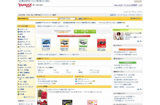Click the 自動車、オートバイ car icon

[x=18, y=53]
